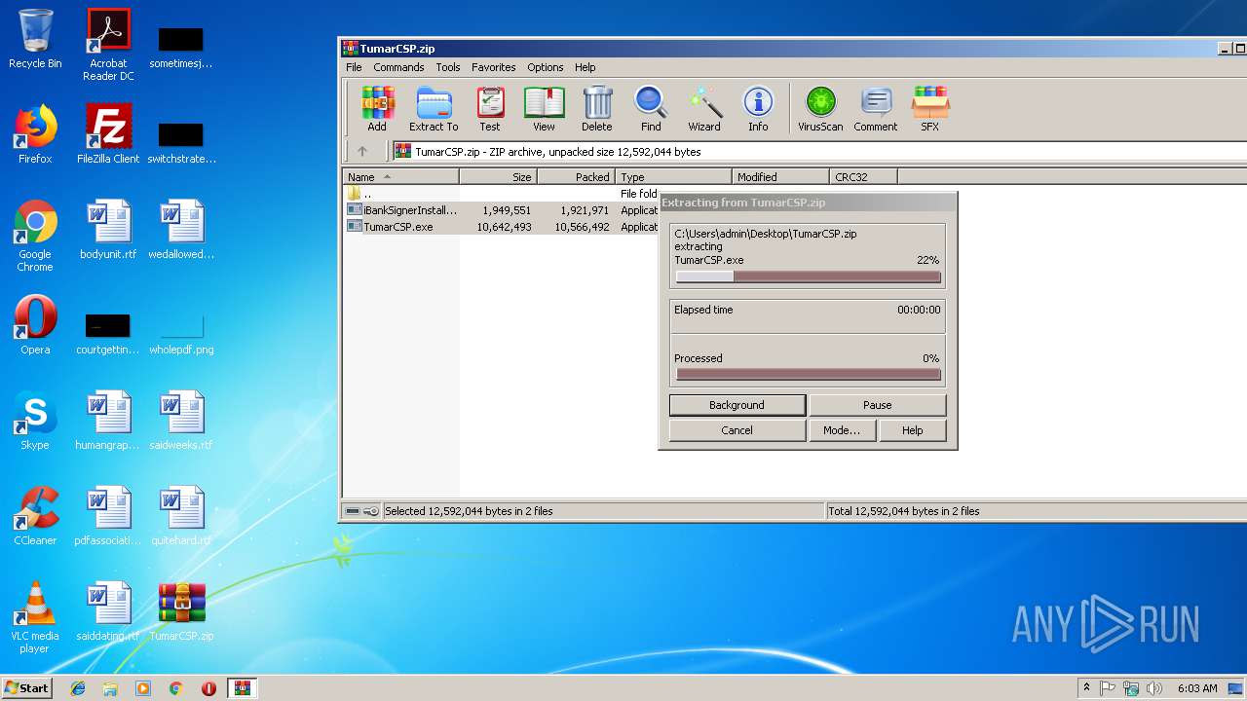Select the Skype desktop shortcut
Viewport: 1247px width, 701px height.
[x=35, y=421]
